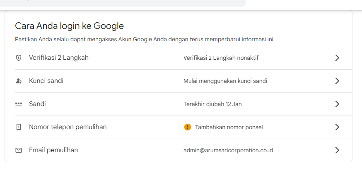This screenshot has width=362, height=170.
Task: Click the orange warning icon for recovery phone
Action: pyautogui.click(x=188, y=127)
